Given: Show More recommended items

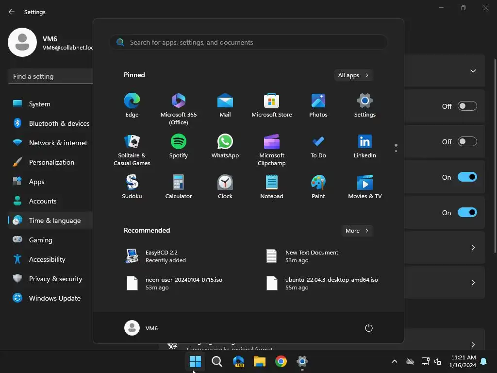Looking at the screenshot, I should tap(357, 231).
